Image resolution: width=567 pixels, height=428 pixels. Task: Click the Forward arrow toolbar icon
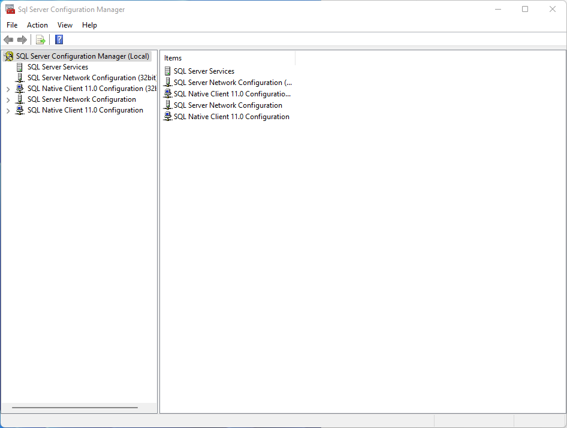[22, 40]
